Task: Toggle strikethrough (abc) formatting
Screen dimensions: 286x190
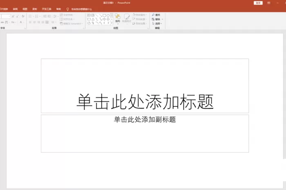Action: [x=2, y=22]
